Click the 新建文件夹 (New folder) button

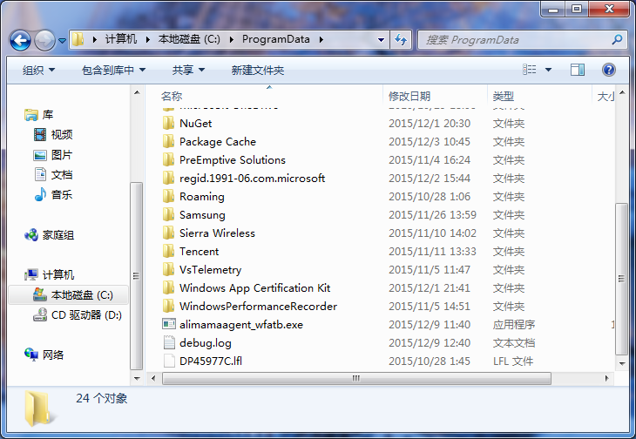[x=257, y=70]
